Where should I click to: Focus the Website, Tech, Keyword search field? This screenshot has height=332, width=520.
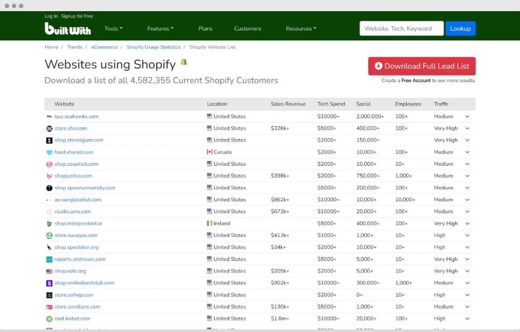[401, 29]
